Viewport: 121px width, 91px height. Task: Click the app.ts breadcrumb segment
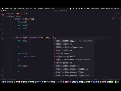click(11, 16)
